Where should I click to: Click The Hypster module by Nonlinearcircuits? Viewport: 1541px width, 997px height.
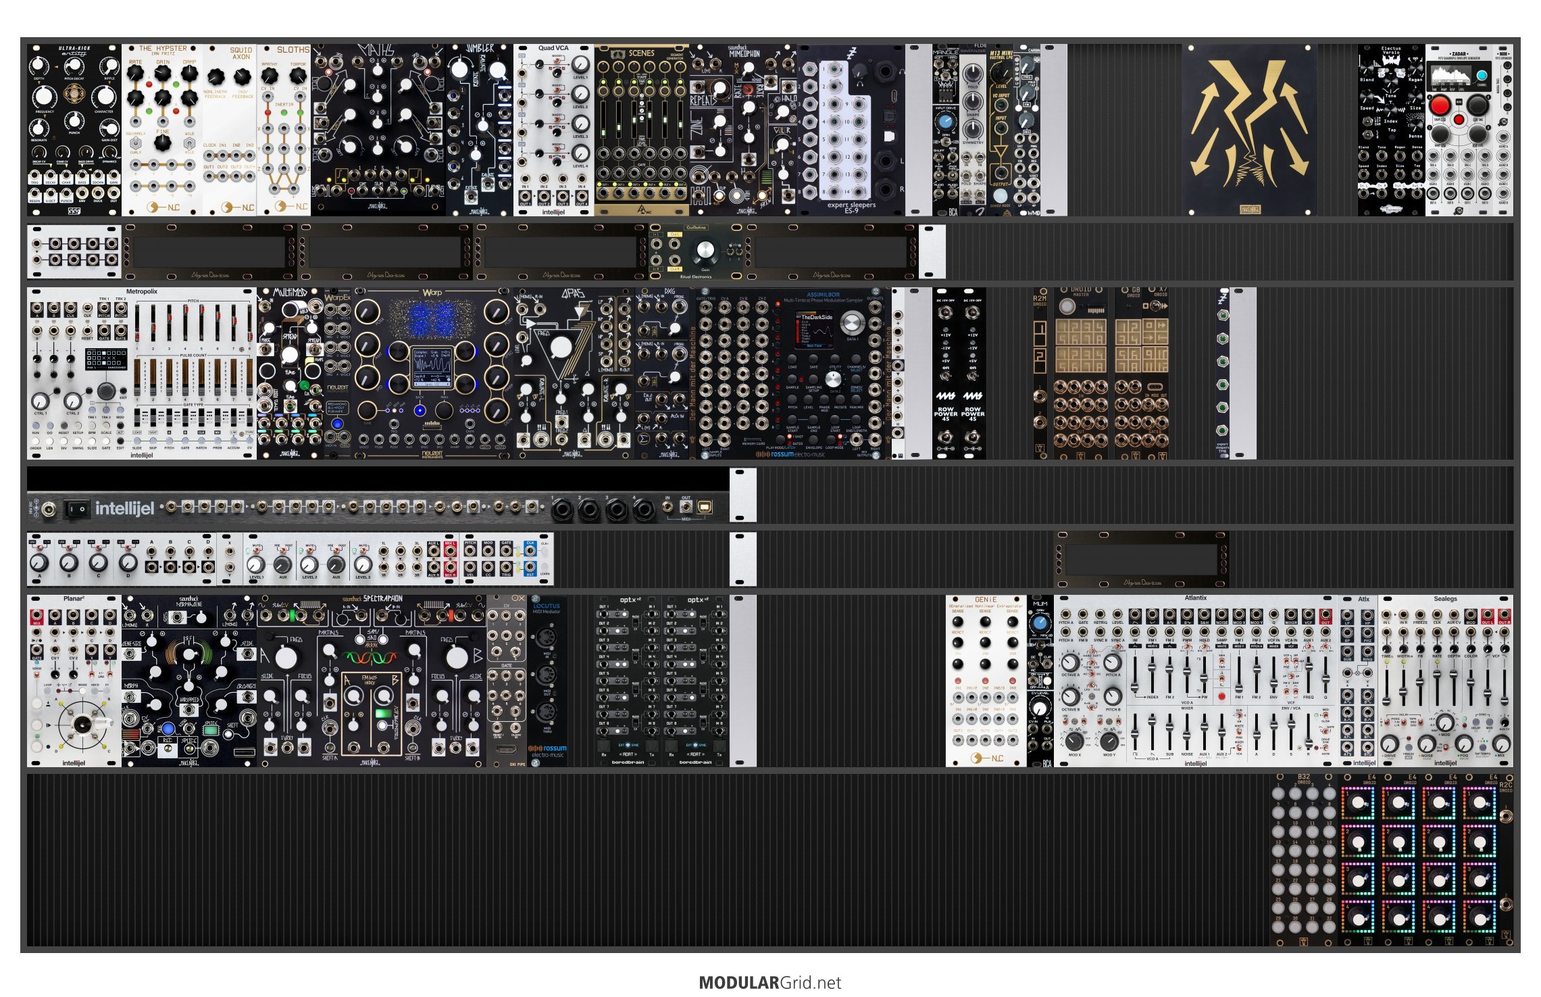tap(162, 130)
